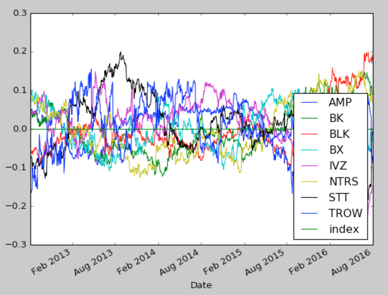Click the Aug 2014 axis tick label
The width and height of the screenshot is (388, 295).
(179, 262)
